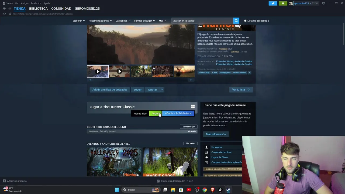Open the Ver menu
345x194 pixels.
[x=17, y=3]
